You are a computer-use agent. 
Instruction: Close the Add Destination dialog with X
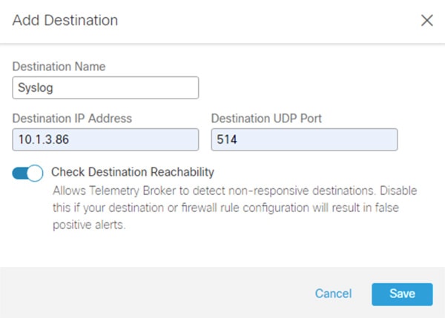[x=427, y=21]
